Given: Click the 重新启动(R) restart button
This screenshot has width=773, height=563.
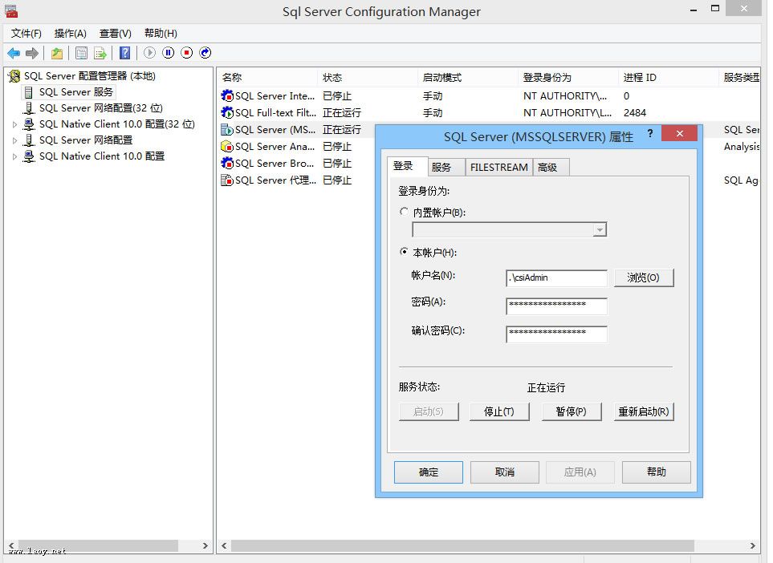Looking at the screenshot, I should click(644, 411).
